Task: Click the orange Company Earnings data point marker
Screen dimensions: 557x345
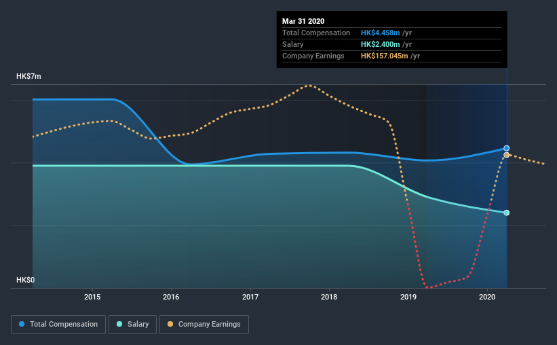Action: pos(507,155)
